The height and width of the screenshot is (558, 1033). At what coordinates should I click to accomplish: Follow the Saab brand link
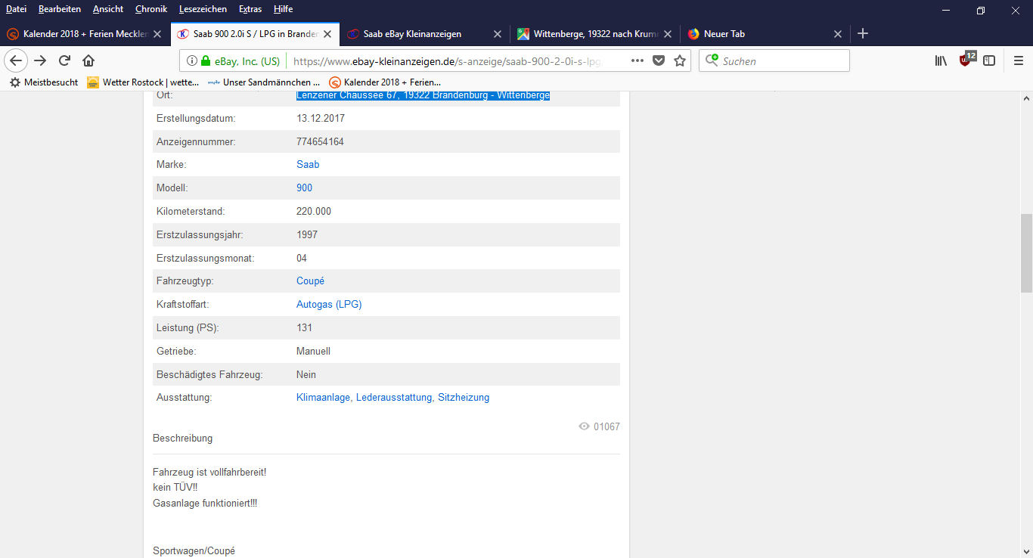coord(308,164)
